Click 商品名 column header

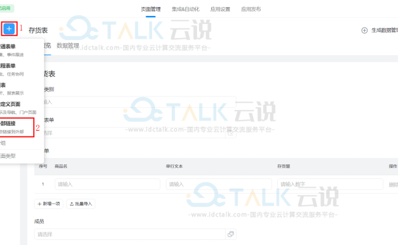click(61, 166)
